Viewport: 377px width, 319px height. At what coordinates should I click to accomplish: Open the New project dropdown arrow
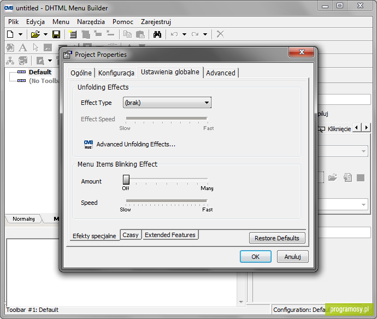coord(20,34)
